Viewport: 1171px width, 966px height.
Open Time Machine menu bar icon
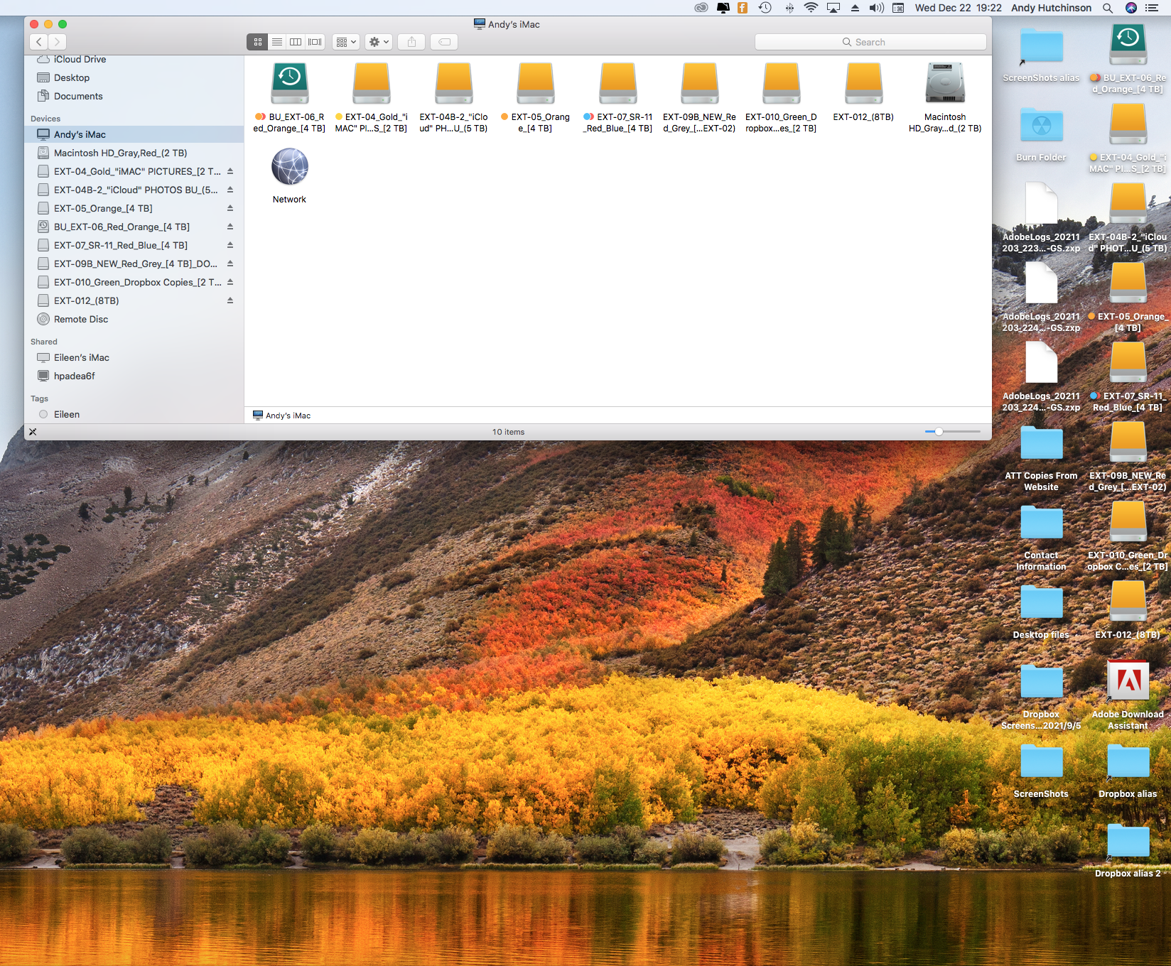tap(765, 8)
